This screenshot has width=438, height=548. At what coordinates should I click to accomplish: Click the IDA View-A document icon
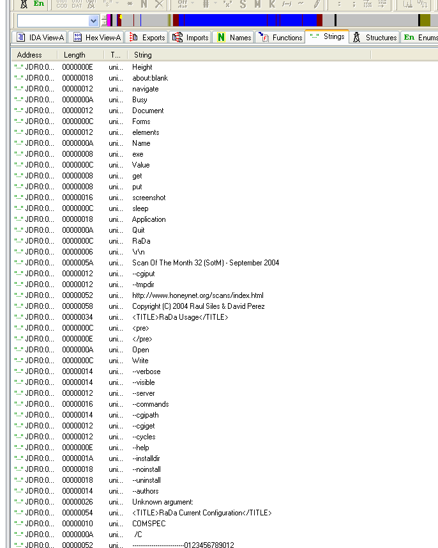[x=21, y=37]
